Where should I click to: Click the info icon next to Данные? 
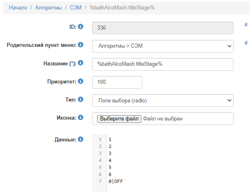click(81, 139)
